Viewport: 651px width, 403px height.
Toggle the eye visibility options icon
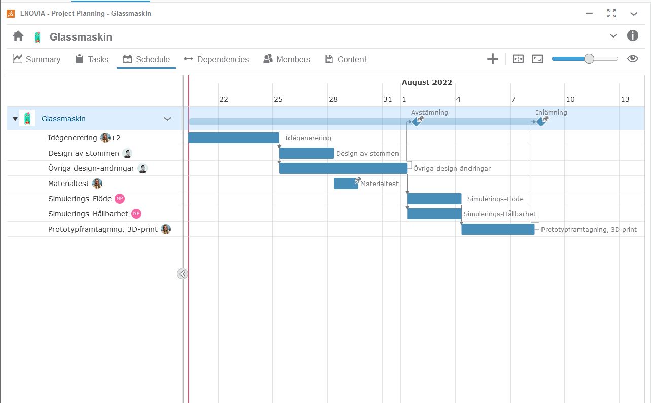(x=632, y=59)
